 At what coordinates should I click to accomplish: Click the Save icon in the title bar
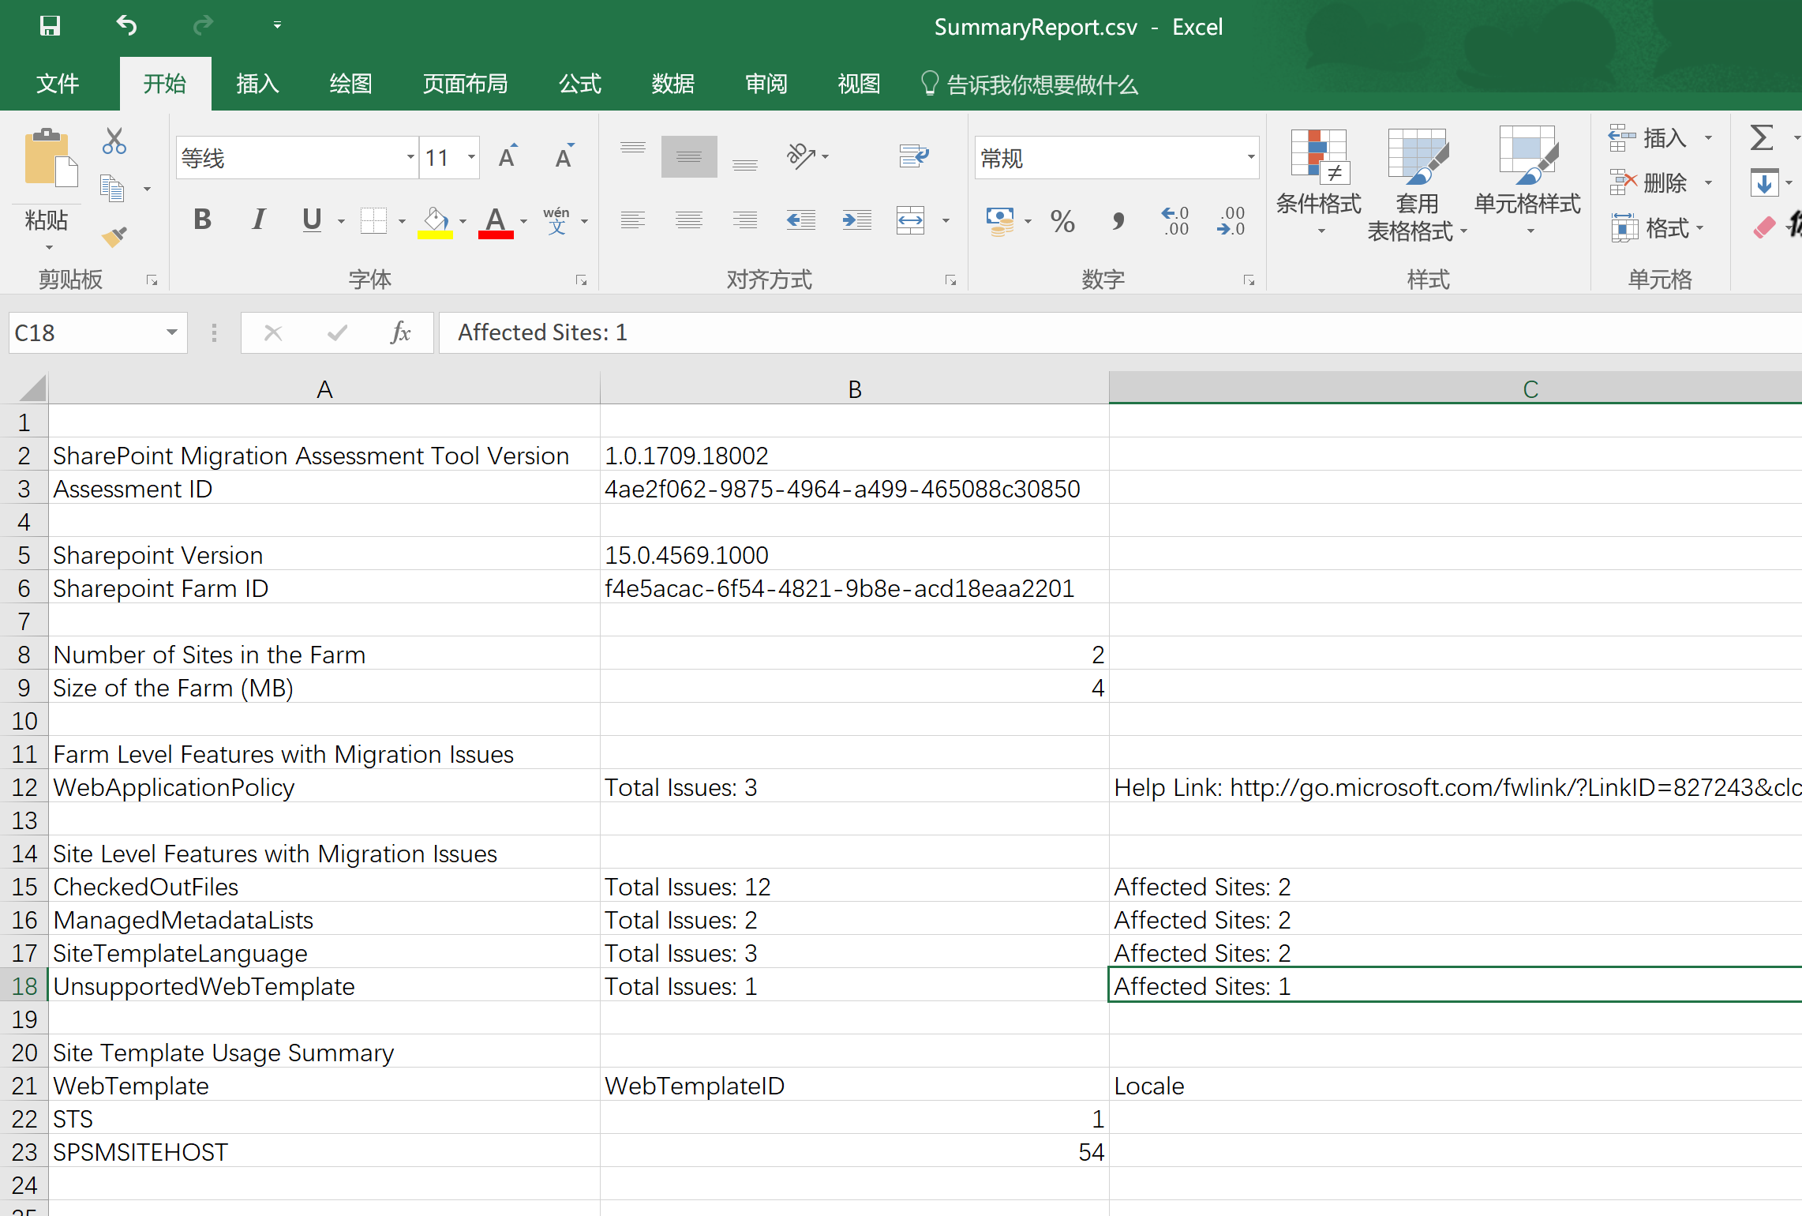click(x=50, y=26)
